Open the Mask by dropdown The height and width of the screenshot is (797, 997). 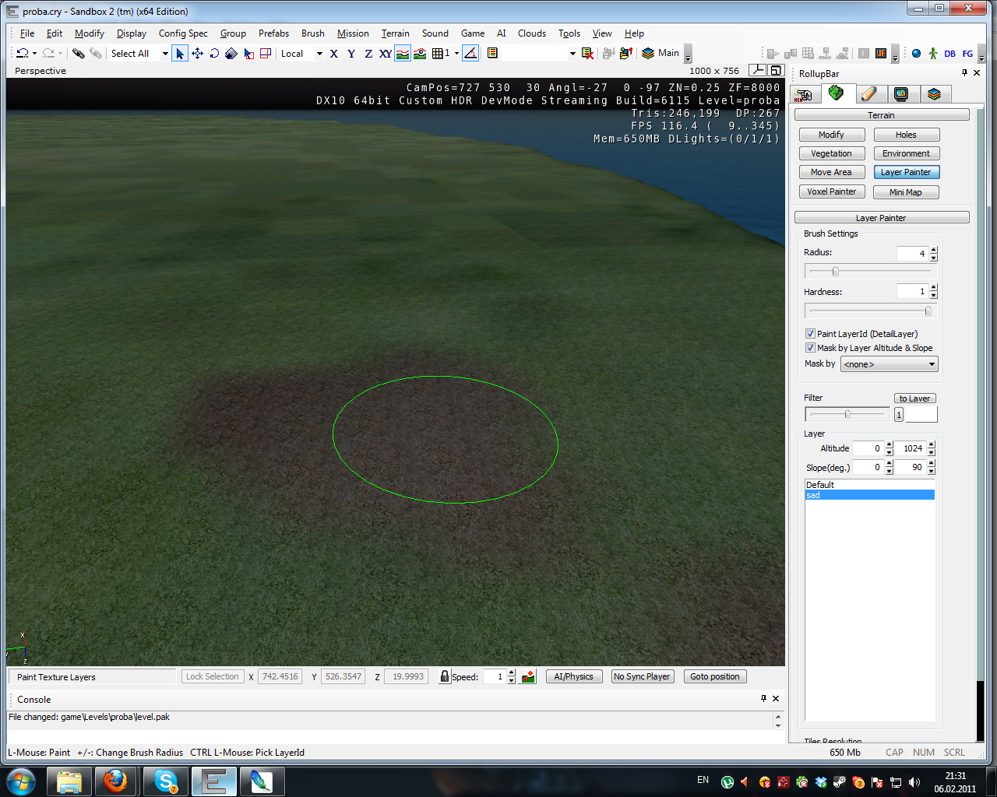[x=889, y=364]
